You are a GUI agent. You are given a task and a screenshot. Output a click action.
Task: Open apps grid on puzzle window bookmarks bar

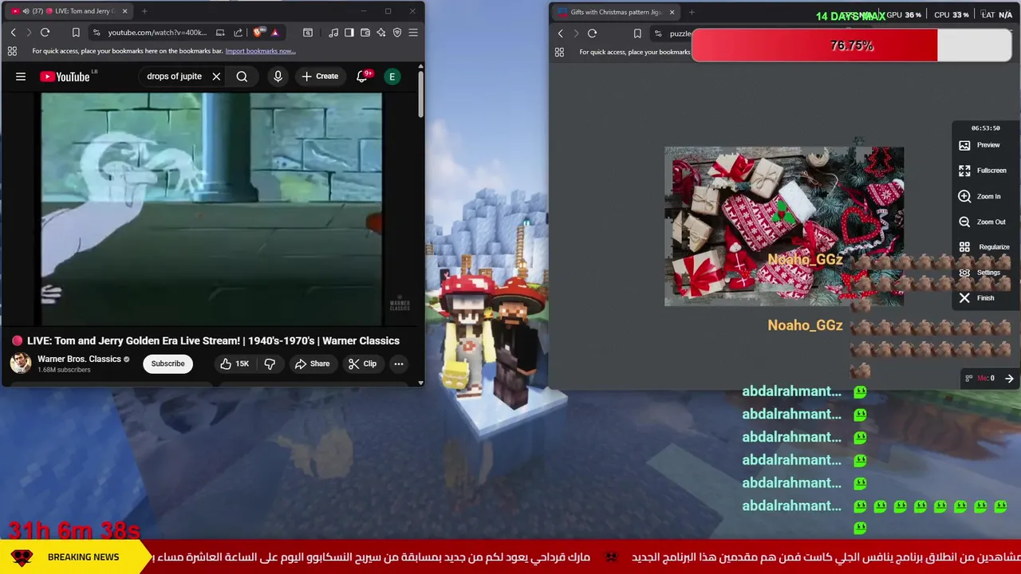559,52
